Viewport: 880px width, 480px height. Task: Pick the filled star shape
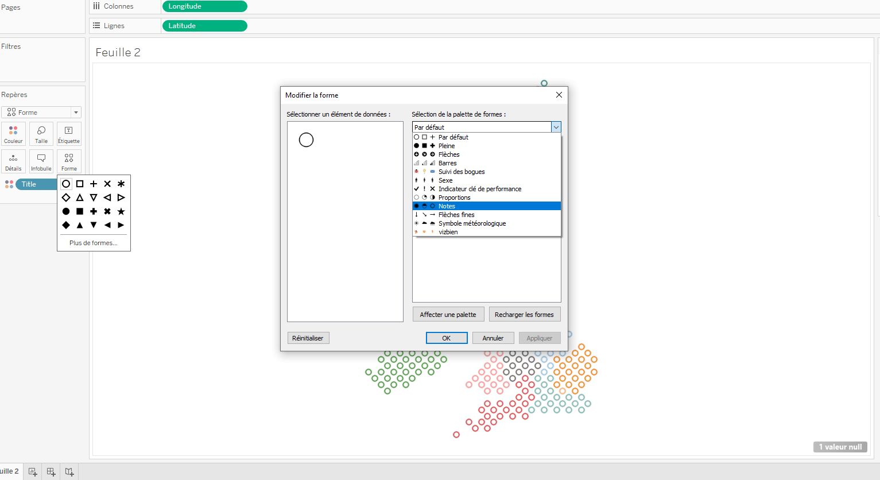121,211
